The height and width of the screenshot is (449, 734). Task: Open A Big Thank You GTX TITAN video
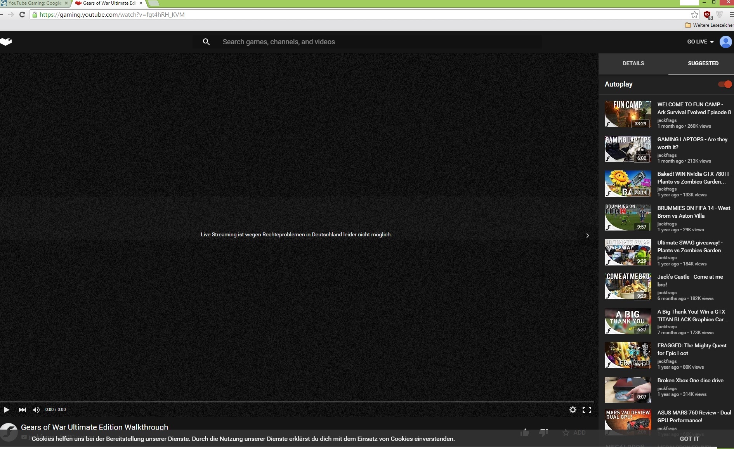[692, 316]
